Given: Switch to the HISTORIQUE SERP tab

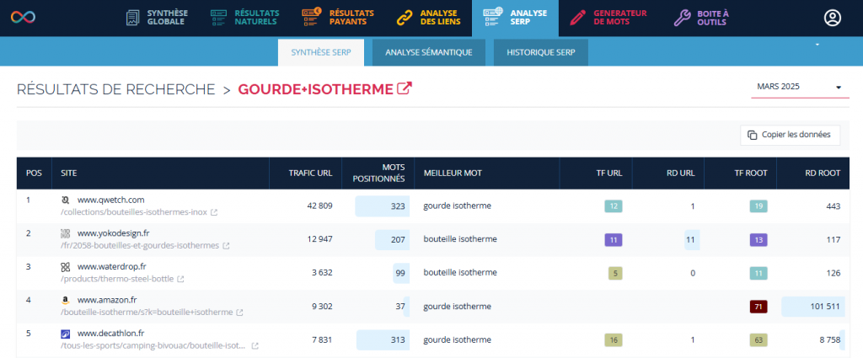Looking at the screenshot, I should click(541, 53).
